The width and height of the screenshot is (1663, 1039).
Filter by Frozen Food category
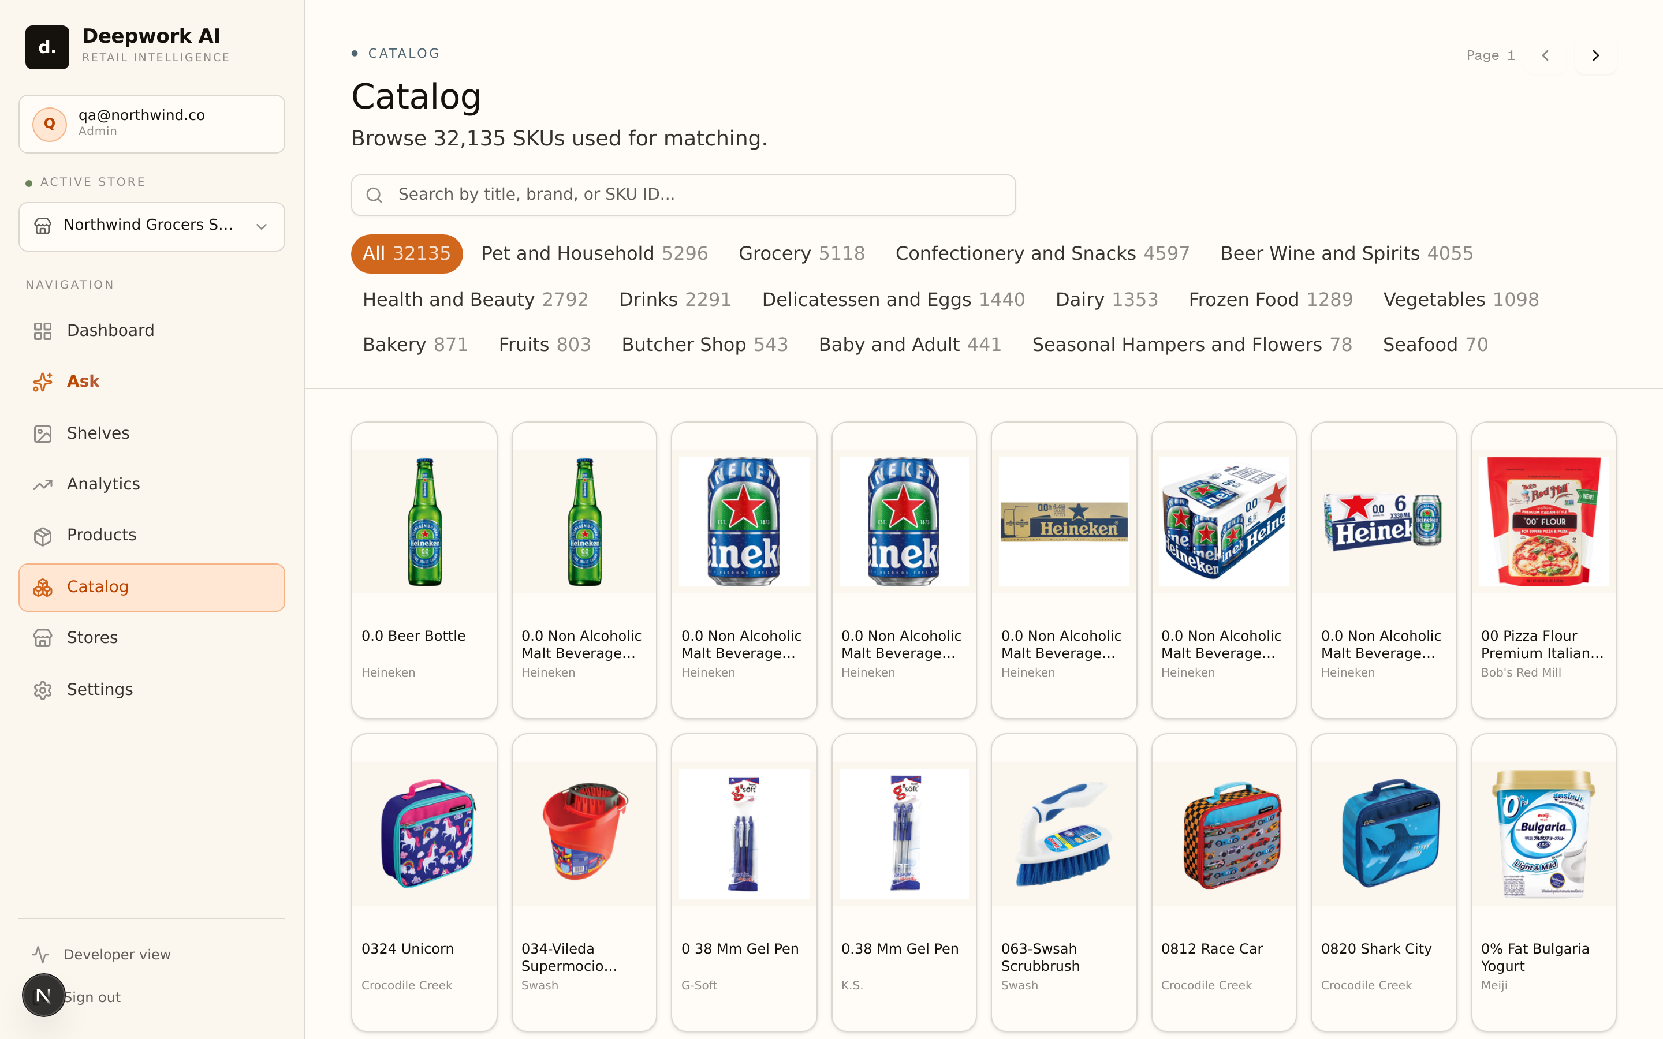pos(1270,300)
